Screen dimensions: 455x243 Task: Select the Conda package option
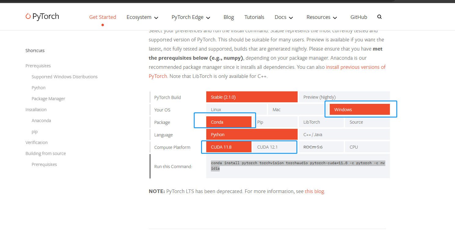229,122
